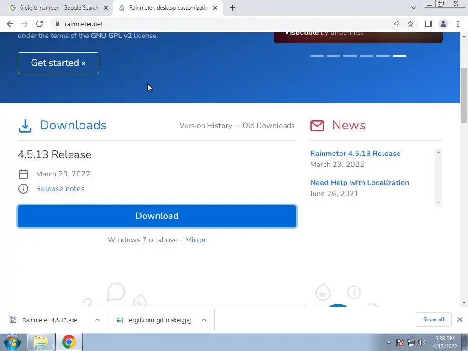Image resolution: width=468 pixels, height=351 pixels.
Task: Open the Release notes link
Action: pyautogui.click(x=60, y=189)
